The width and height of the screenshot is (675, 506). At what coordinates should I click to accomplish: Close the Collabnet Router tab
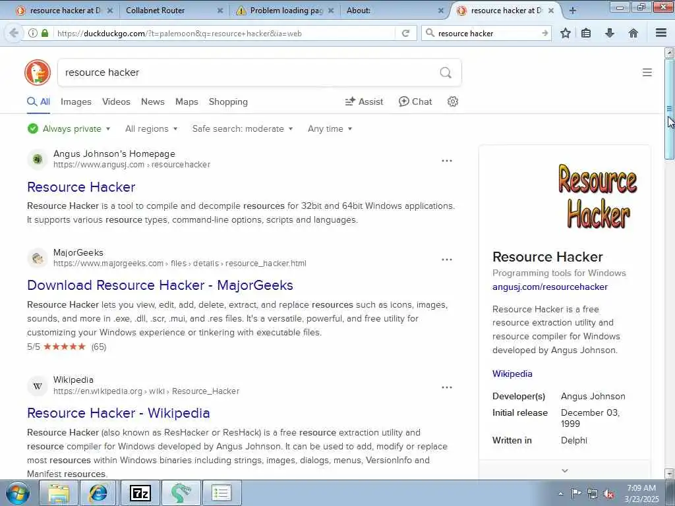pos(220,11)
